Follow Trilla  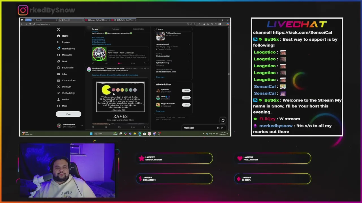186,98
